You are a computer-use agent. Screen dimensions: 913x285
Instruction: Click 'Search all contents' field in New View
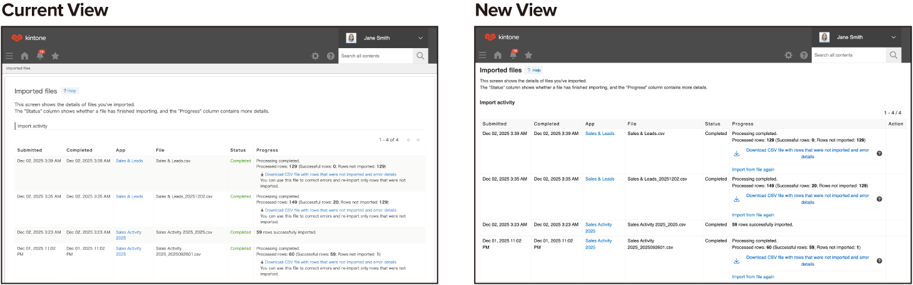(x=849, y=55)
